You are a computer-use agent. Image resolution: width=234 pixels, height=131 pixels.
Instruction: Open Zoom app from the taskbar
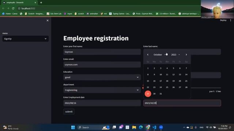[x=161, y=127]
